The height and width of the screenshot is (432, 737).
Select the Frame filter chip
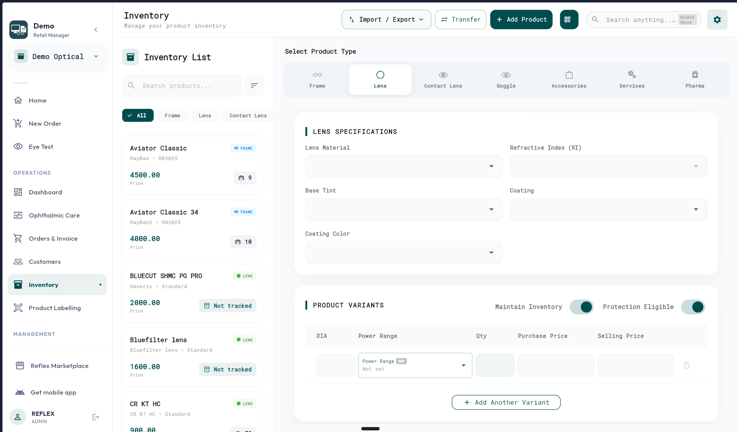click(x=172, y=115)
